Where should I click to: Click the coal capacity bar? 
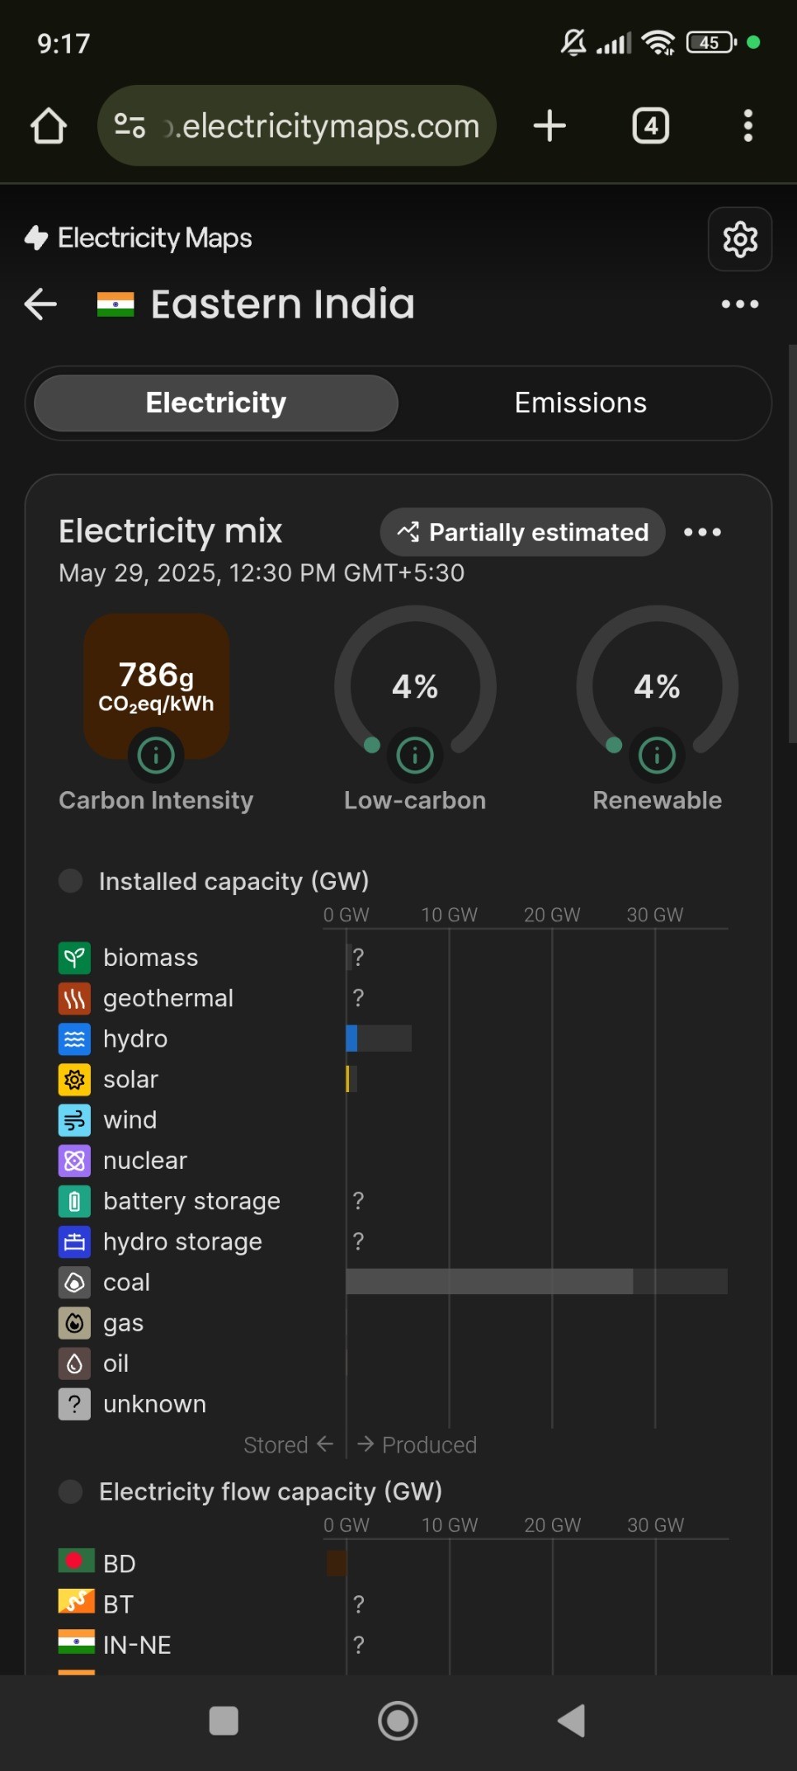[537, 1282]
